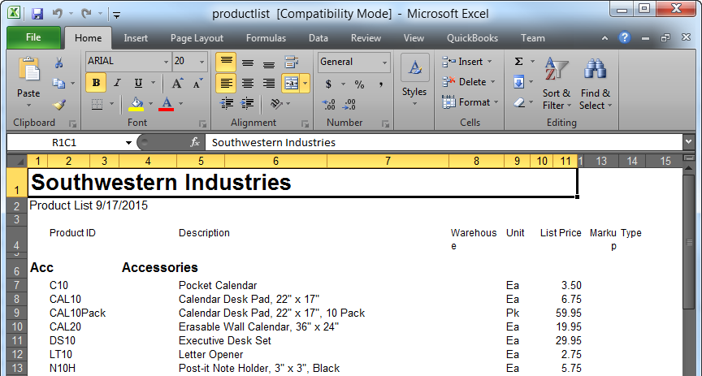The height and width of the screenshot is (376, 702).
Task: Expand the Merge & Center dropdown arrow
Action: pyautogui.click(x=305, y=84)
